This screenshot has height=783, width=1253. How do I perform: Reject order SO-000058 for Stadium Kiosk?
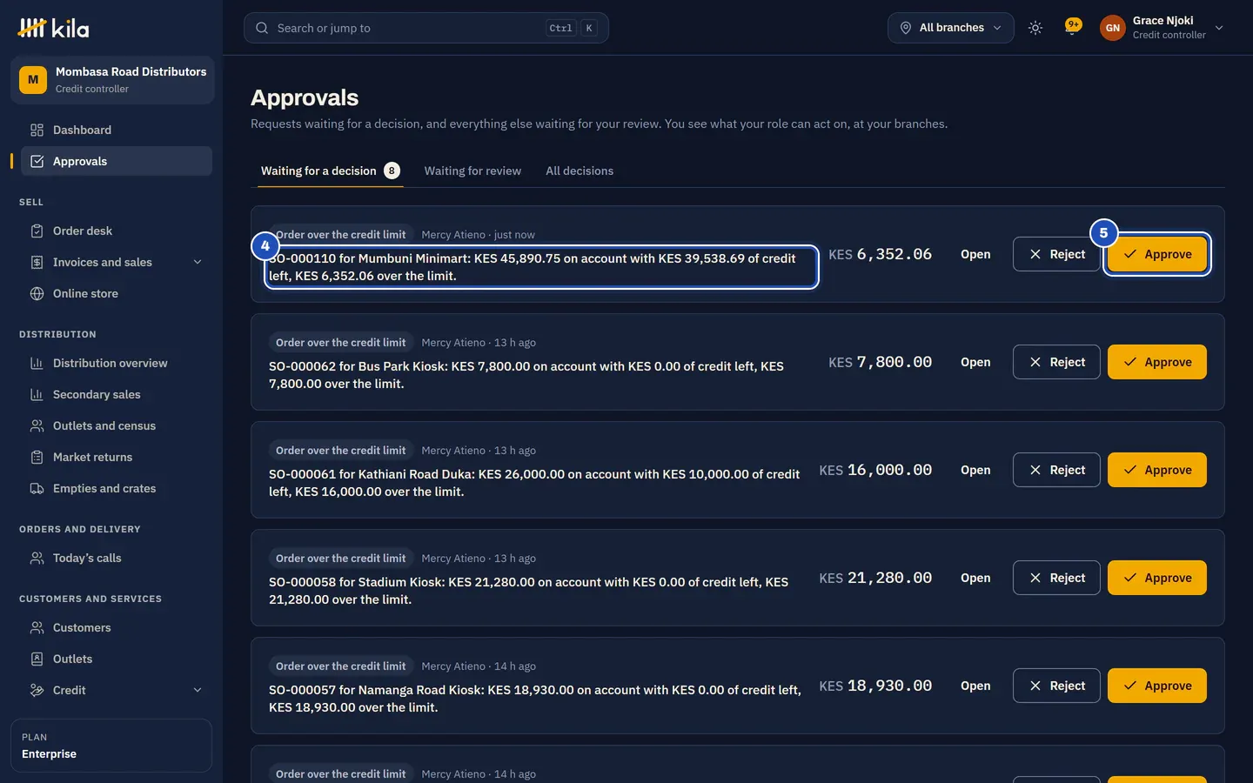pos(1056,579)
